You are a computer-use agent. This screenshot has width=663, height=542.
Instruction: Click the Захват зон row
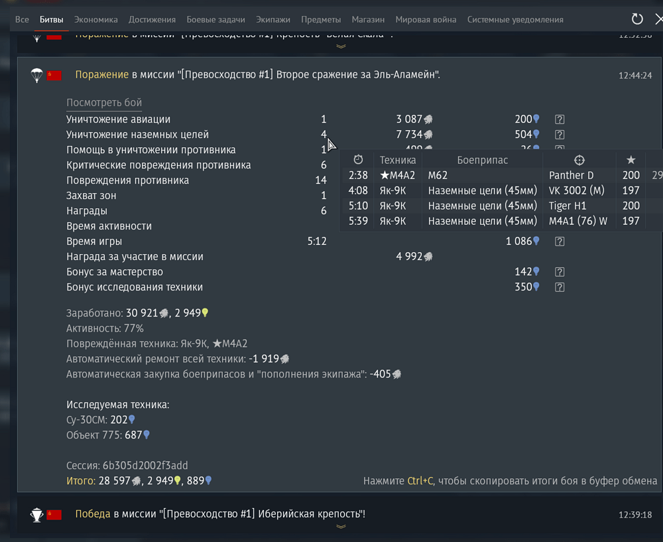(x=197, y=196)
